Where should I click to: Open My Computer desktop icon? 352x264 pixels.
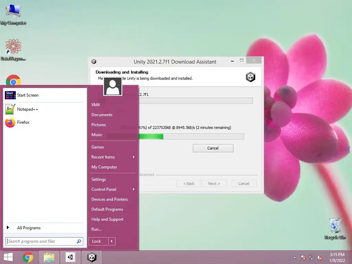13,14
